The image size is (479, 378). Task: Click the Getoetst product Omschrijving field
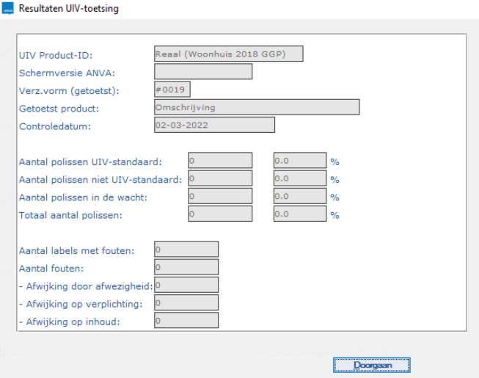click(x=257, y=107)
